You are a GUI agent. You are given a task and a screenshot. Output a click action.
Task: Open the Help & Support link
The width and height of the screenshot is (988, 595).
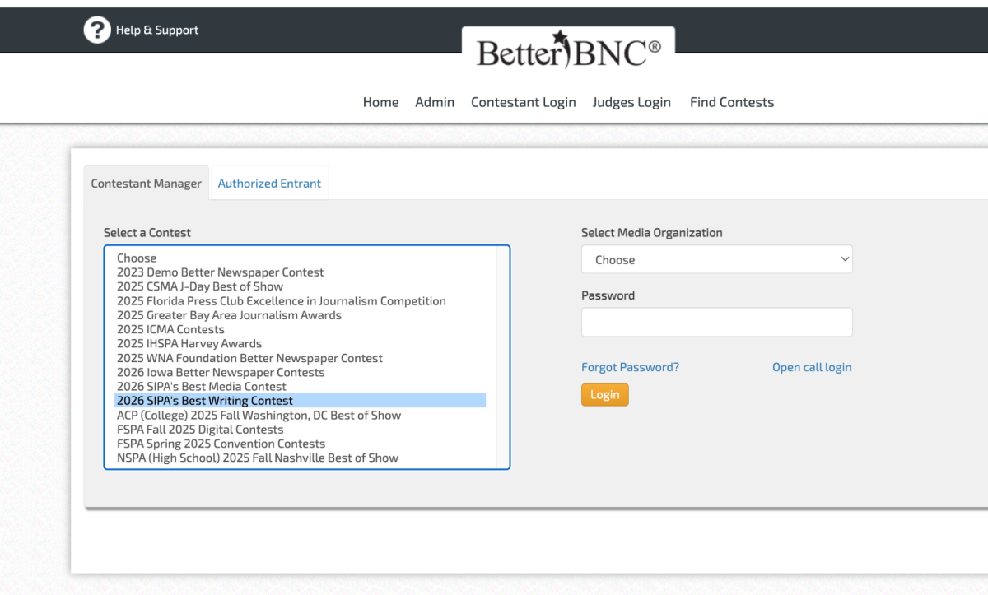point(157,30)
